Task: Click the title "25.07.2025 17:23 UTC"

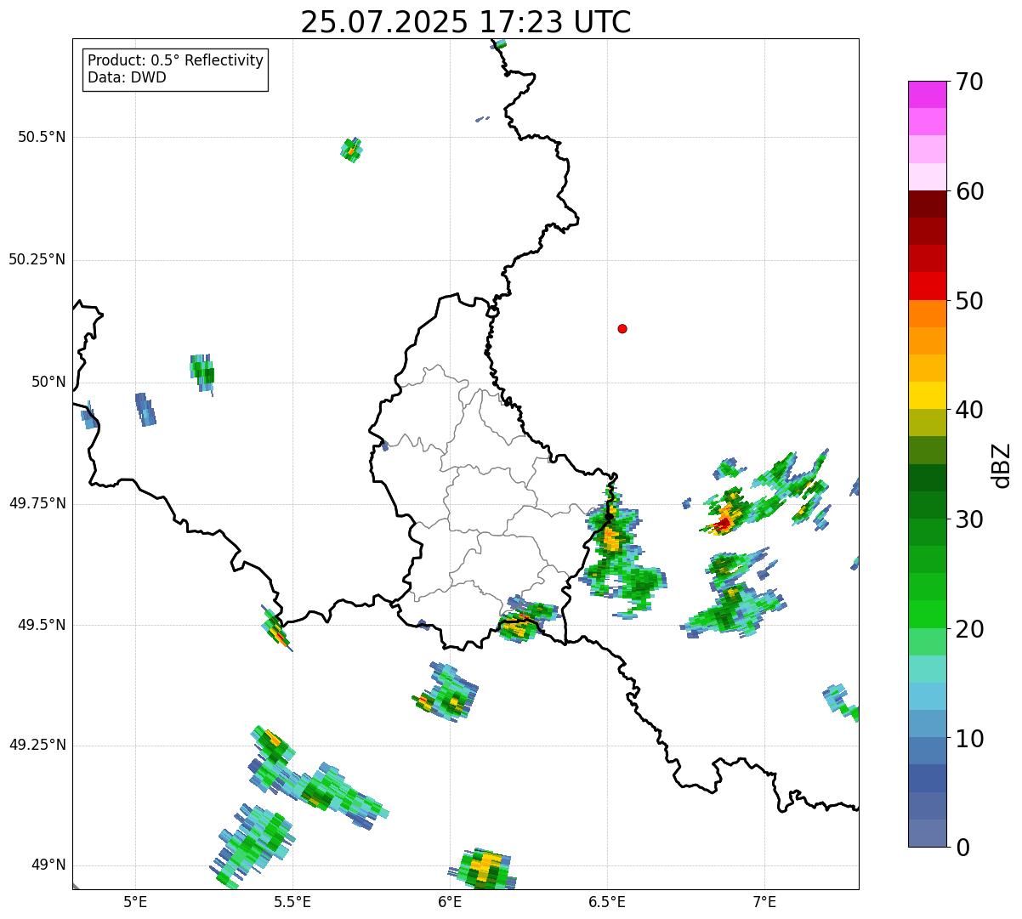Action: [x=466, y=21]
